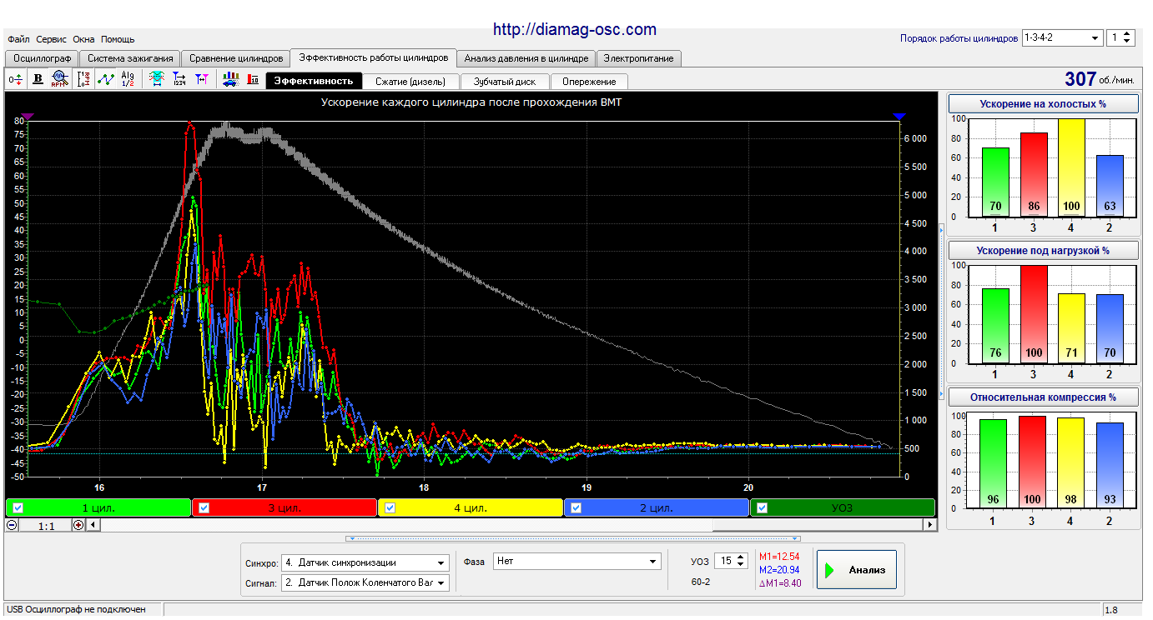Click the blue '2 цил.' color label
This screenshot has height=620, width=1153.
[657, 507]
